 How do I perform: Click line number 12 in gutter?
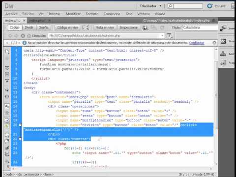15,88
